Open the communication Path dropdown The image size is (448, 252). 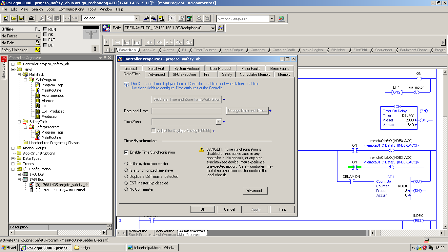213,28
